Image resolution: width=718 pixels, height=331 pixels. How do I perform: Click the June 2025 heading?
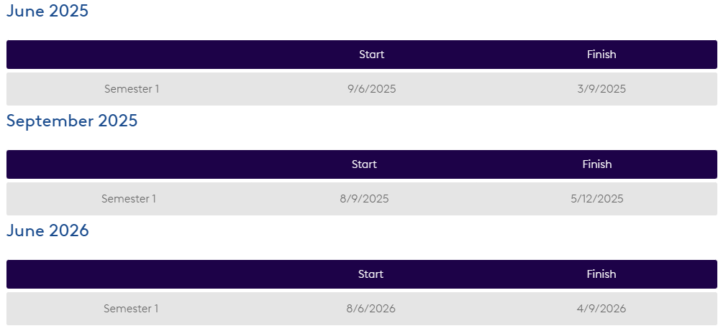point(47,11)
